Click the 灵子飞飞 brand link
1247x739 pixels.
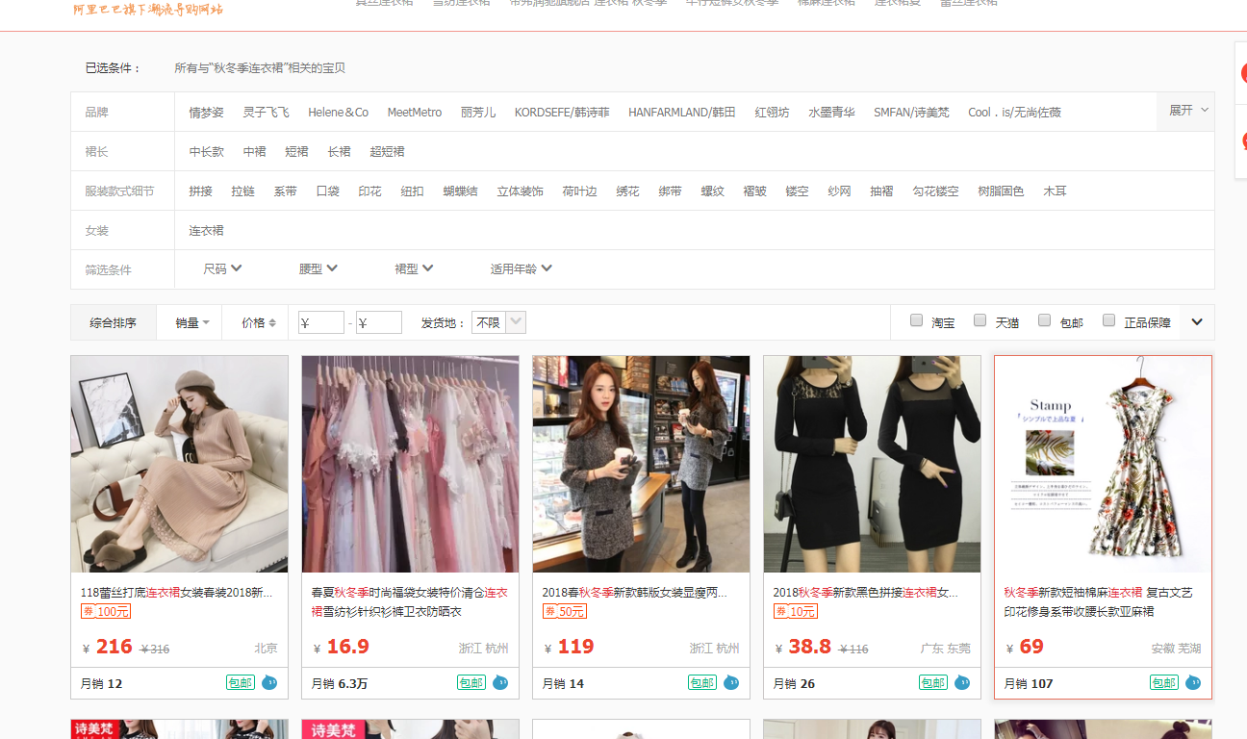[x=266, y=113]
